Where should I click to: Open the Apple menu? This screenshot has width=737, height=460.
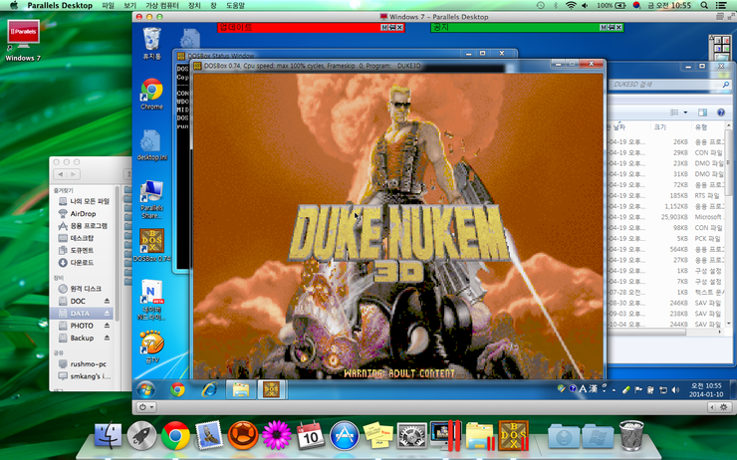[14, 5]
